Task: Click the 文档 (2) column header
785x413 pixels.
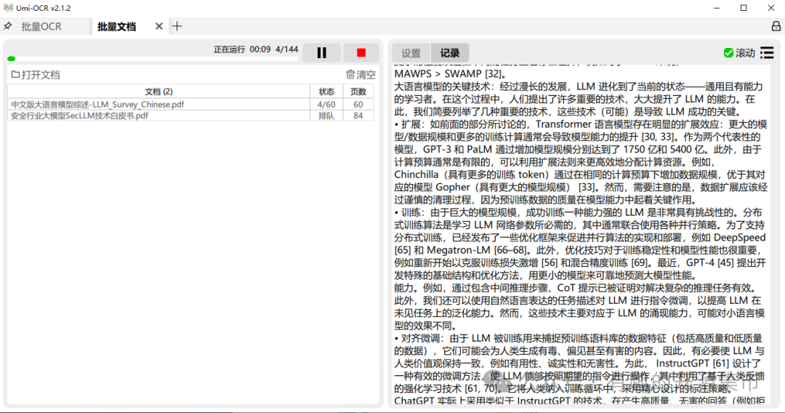Action: [158, 92]
